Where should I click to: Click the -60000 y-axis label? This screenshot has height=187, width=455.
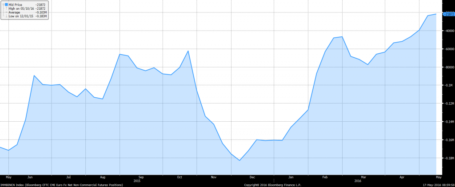click(449, 49)
